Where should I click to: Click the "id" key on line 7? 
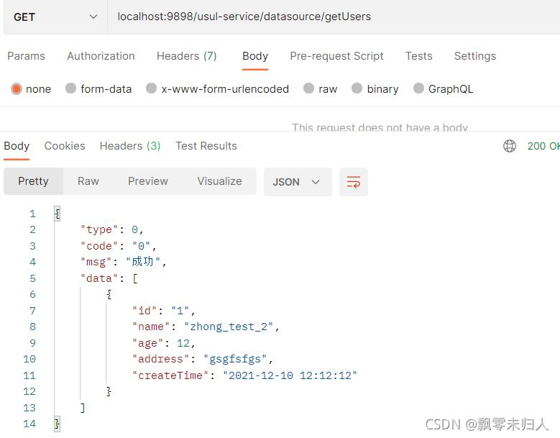click(144, 311)
